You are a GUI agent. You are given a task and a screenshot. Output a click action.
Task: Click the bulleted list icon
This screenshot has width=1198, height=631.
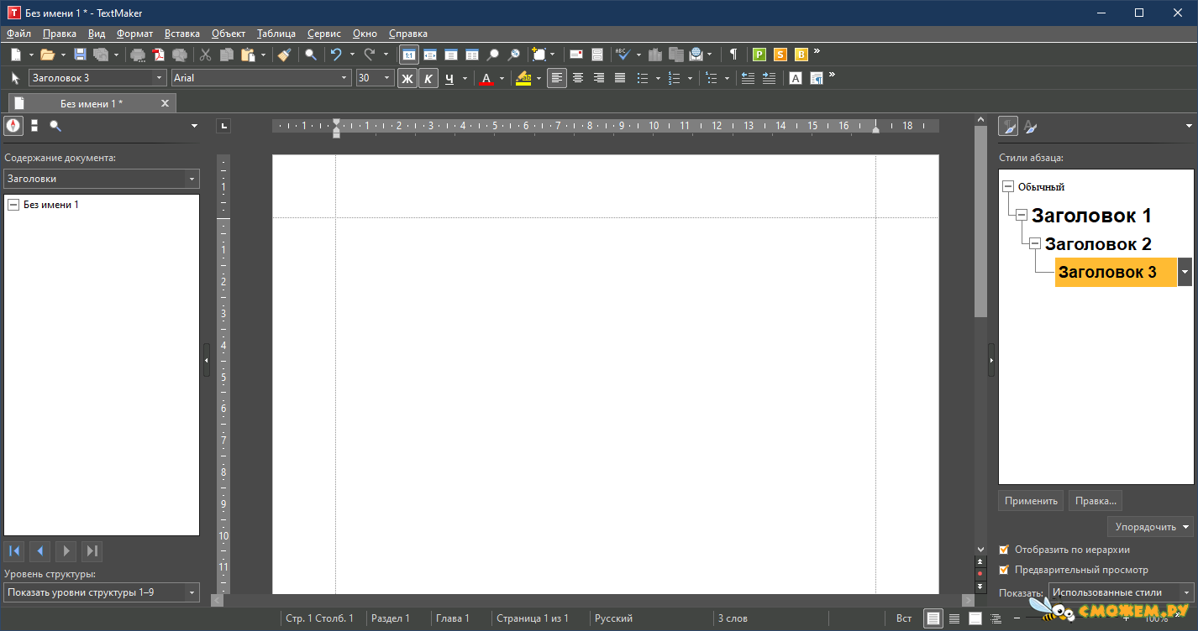pyautogui.click(x=643, y=78)
